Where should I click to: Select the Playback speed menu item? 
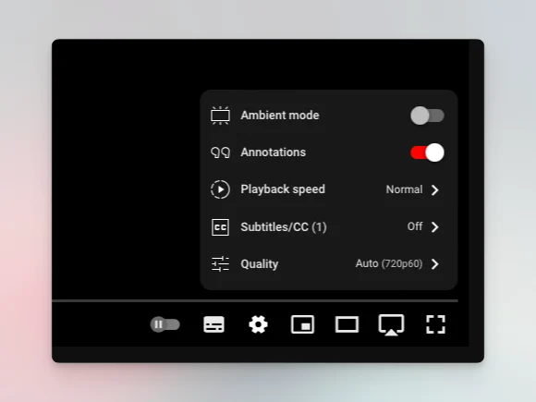[x=329, y=189]
